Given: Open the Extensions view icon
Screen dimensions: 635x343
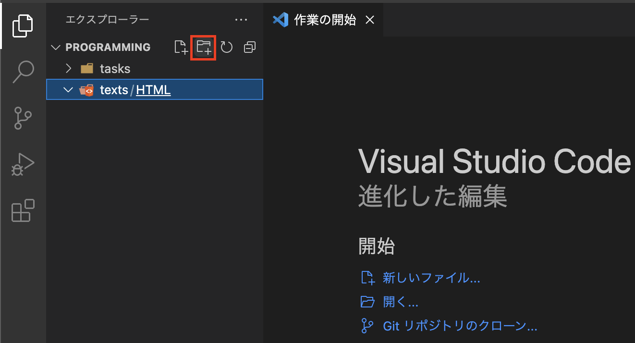Looking at the screenshot, I should 23,211.
